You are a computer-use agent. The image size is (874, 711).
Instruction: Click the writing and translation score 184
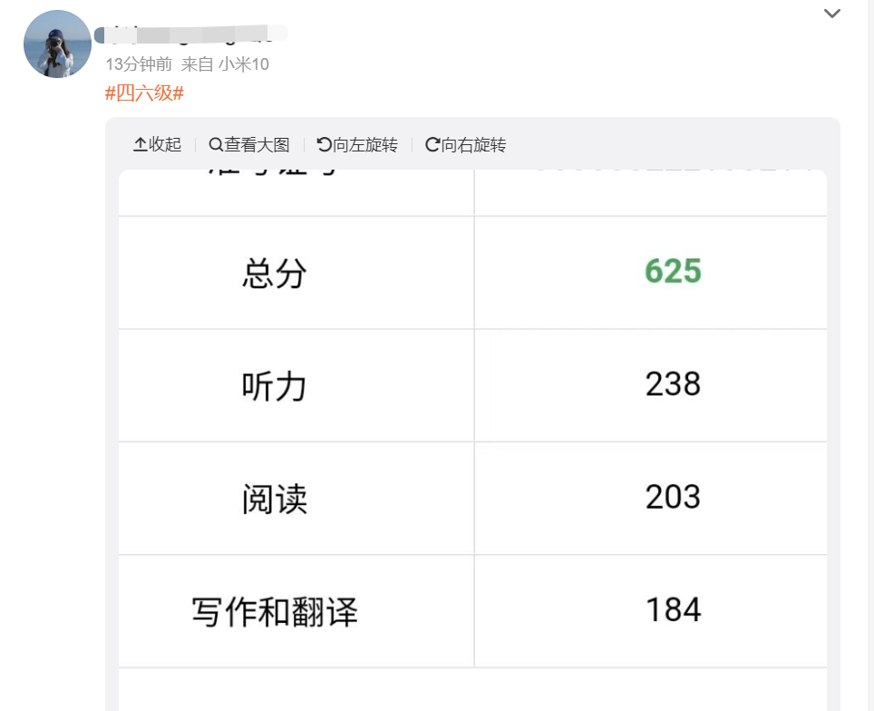tap(673, 609)
